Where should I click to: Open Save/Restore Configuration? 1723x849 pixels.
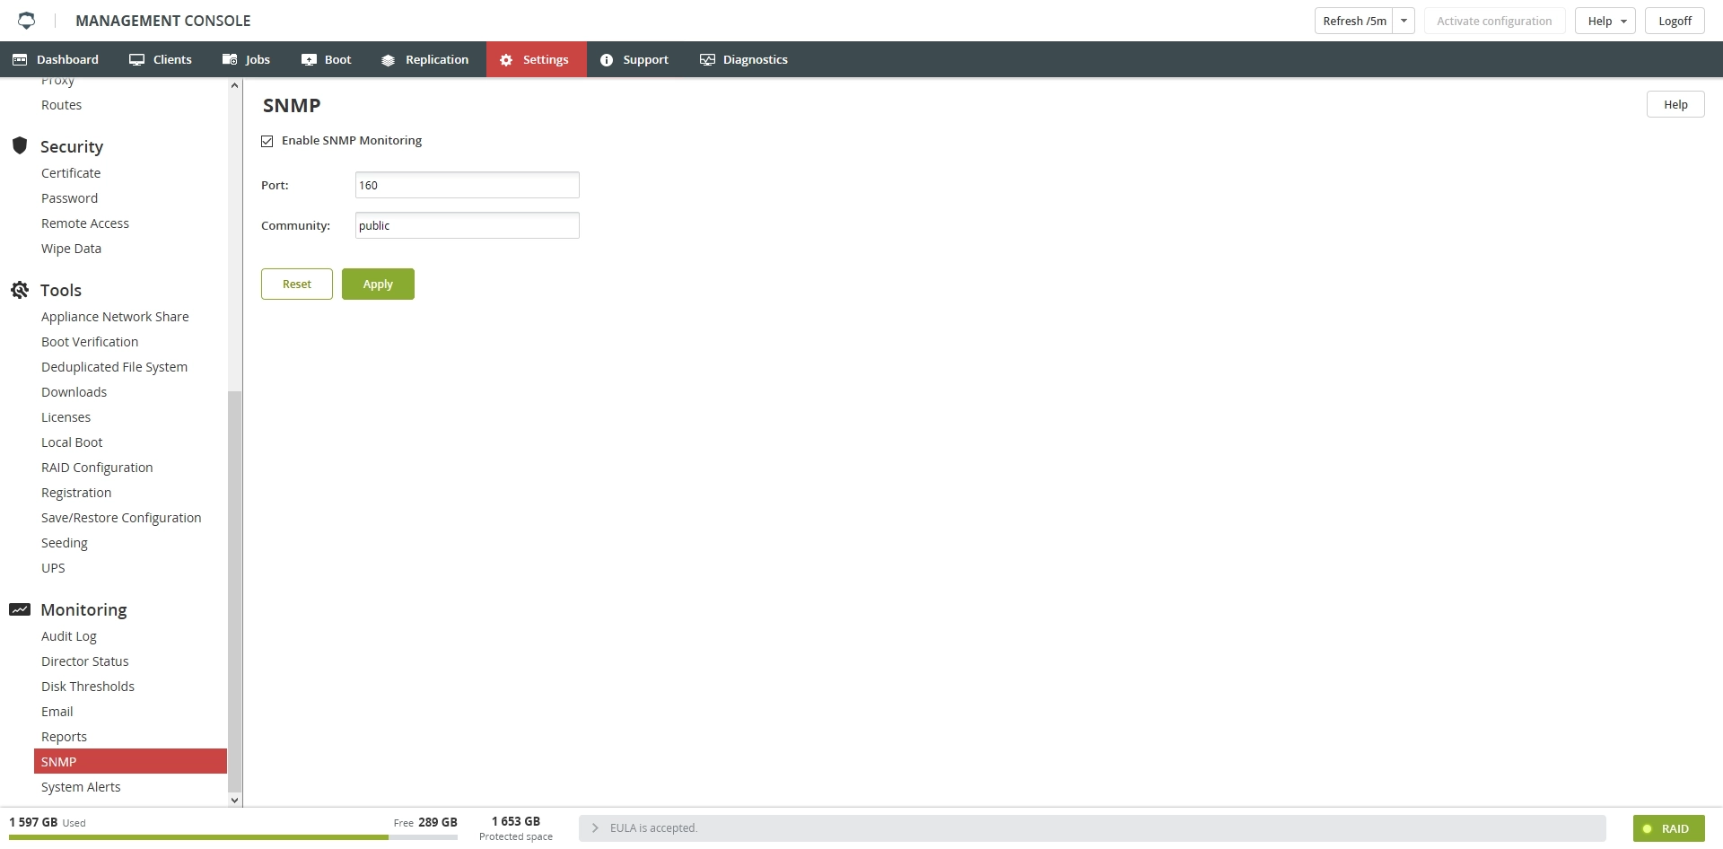121,518
